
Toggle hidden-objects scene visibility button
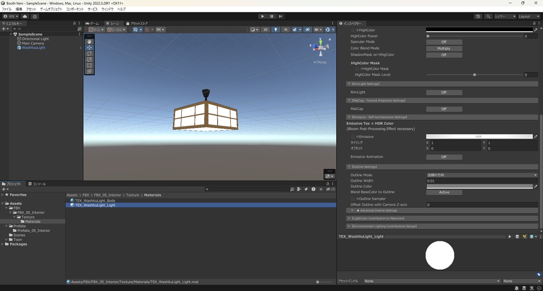[307, 30]
